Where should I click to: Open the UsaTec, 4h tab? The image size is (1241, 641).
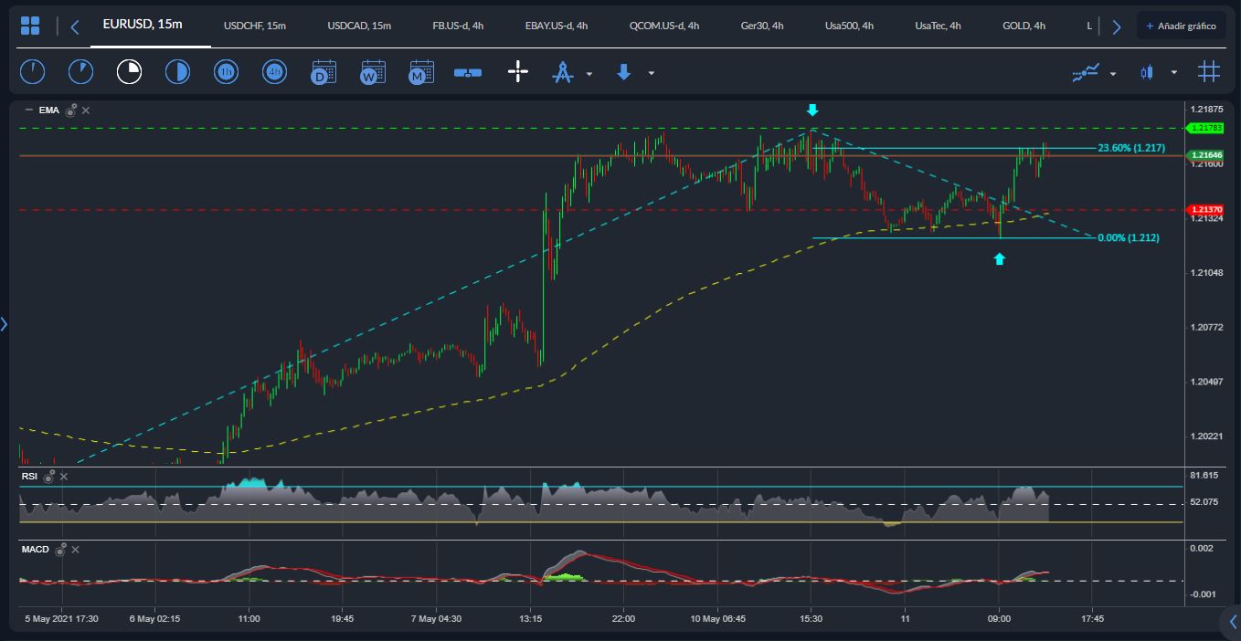(x=938, y=26)
